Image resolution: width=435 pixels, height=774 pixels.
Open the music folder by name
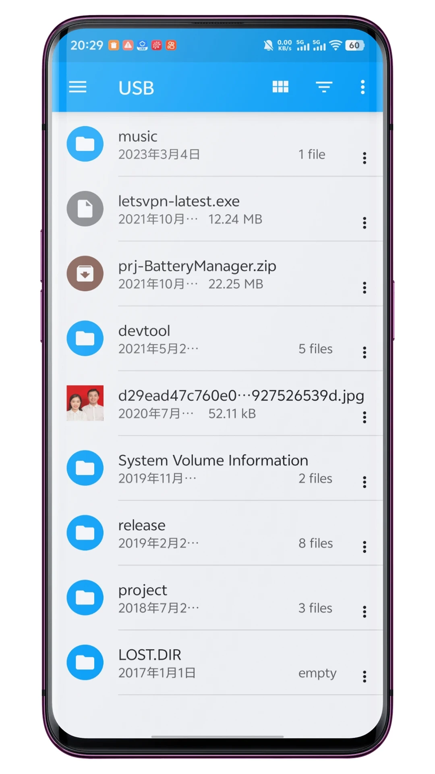coord(138,137)
